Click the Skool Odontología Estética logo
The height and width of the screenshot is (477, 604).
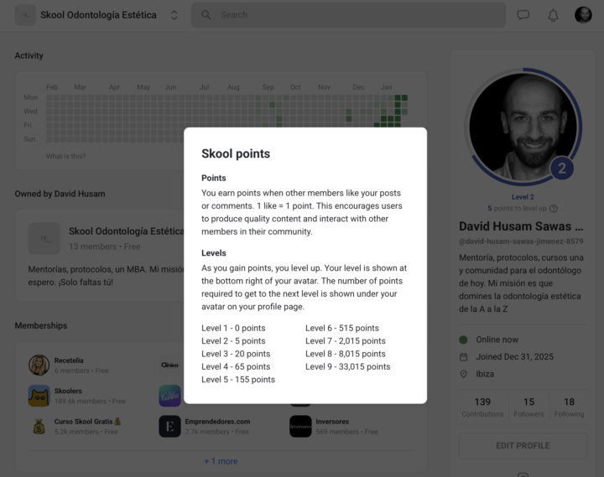coord(26,15)
